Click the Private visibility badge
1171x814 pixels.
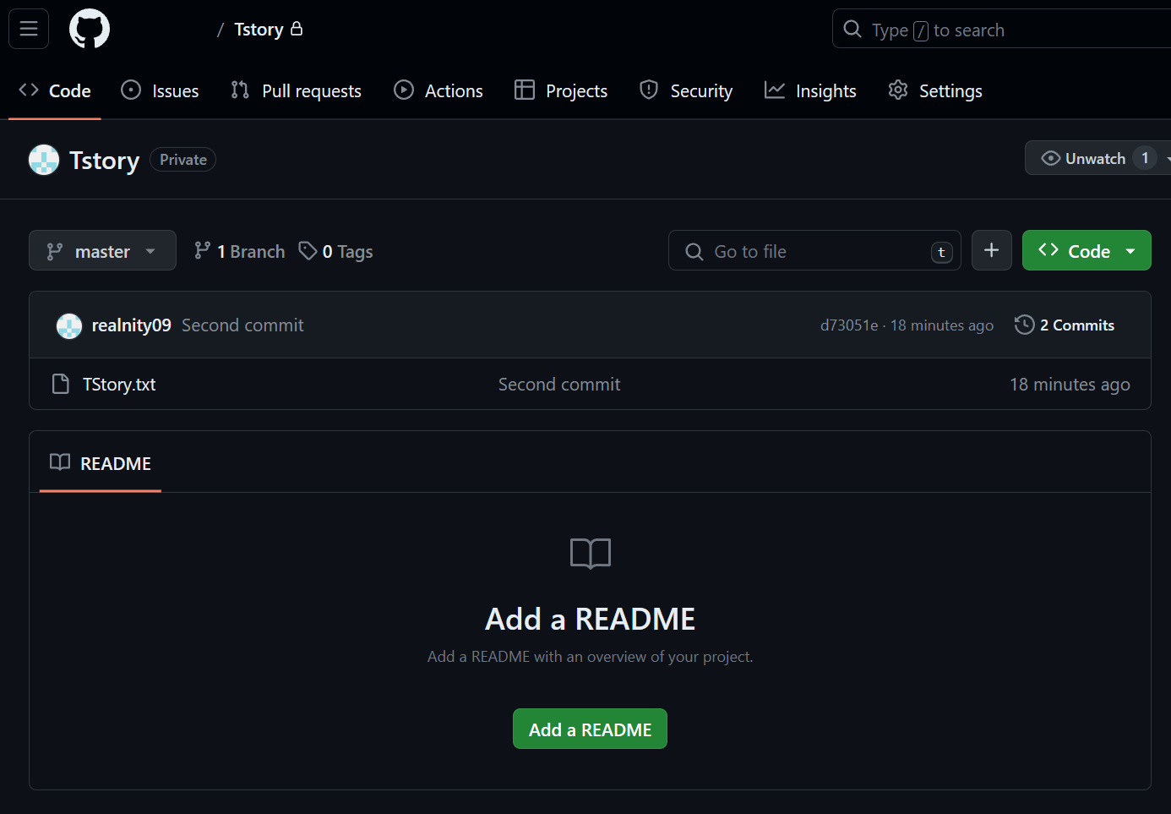click(183, 160)
